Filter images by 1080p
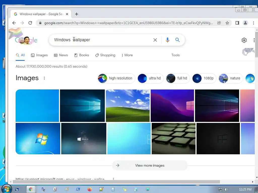Screen dimensions: 258x193 point(204,78)
